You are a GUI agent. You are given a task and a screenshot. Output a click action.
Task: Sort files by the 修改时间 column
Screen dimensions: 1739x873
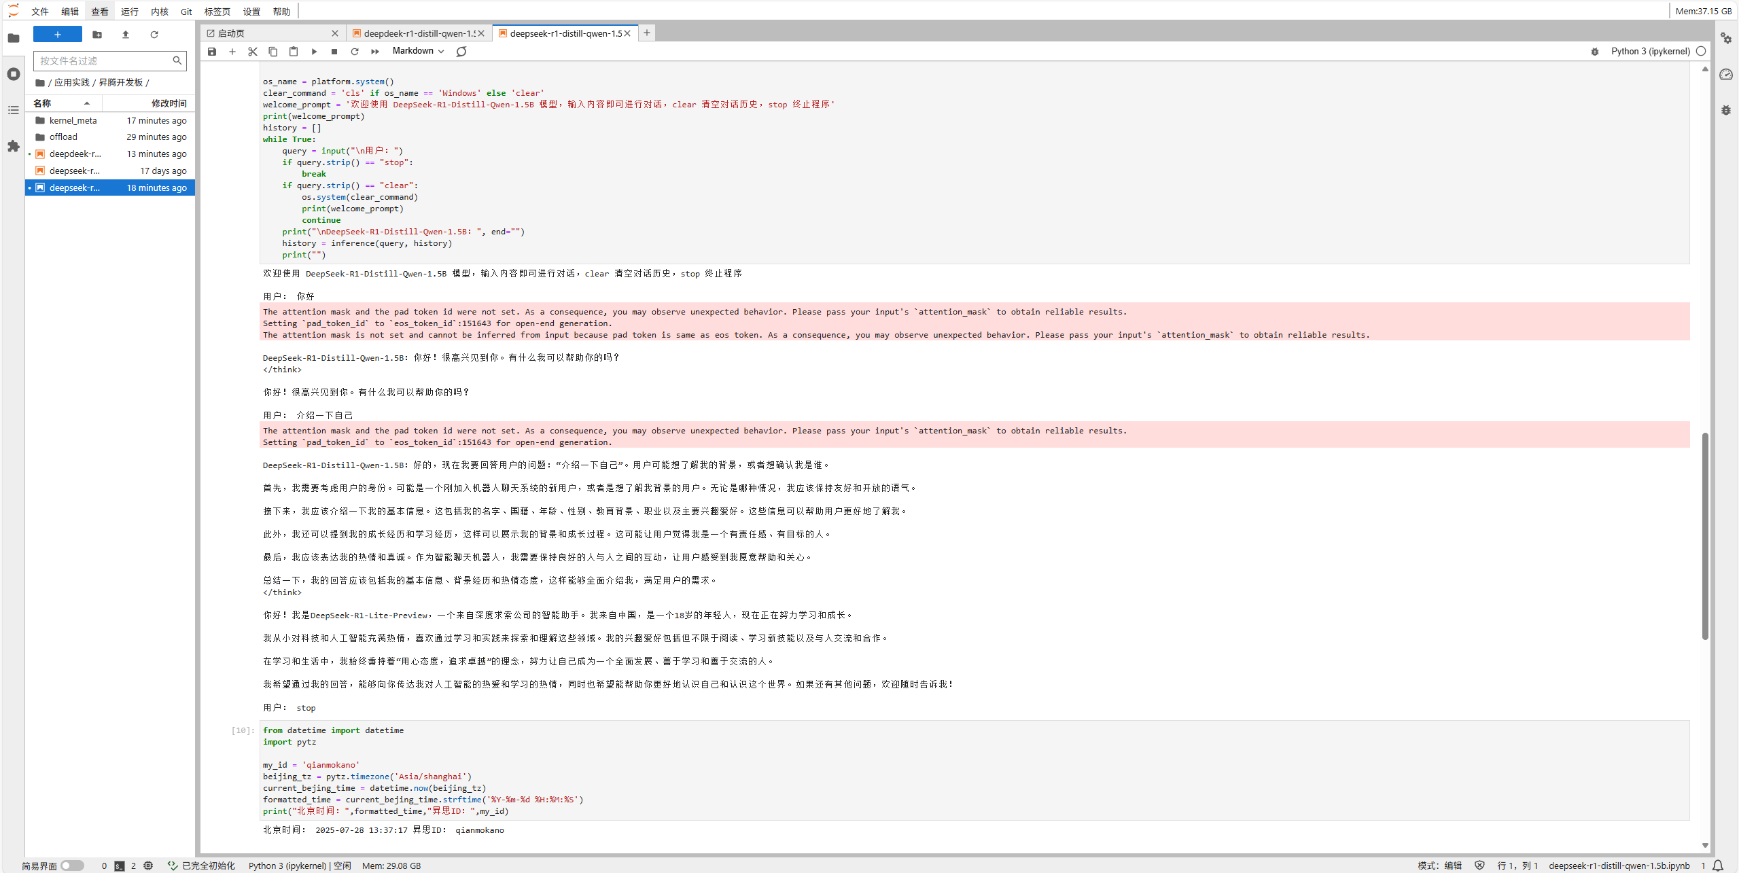click(x=168, y=103)
